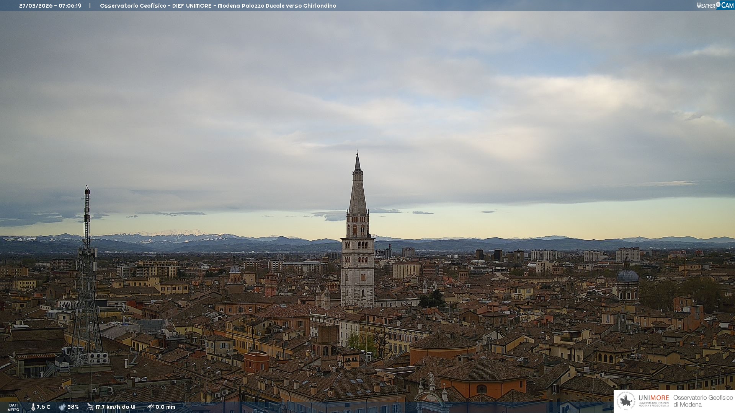The width and height of the screenshot is (735, 413).
Task: Click the 7.6 C temperature reading
Action: (x=43, y=407)
